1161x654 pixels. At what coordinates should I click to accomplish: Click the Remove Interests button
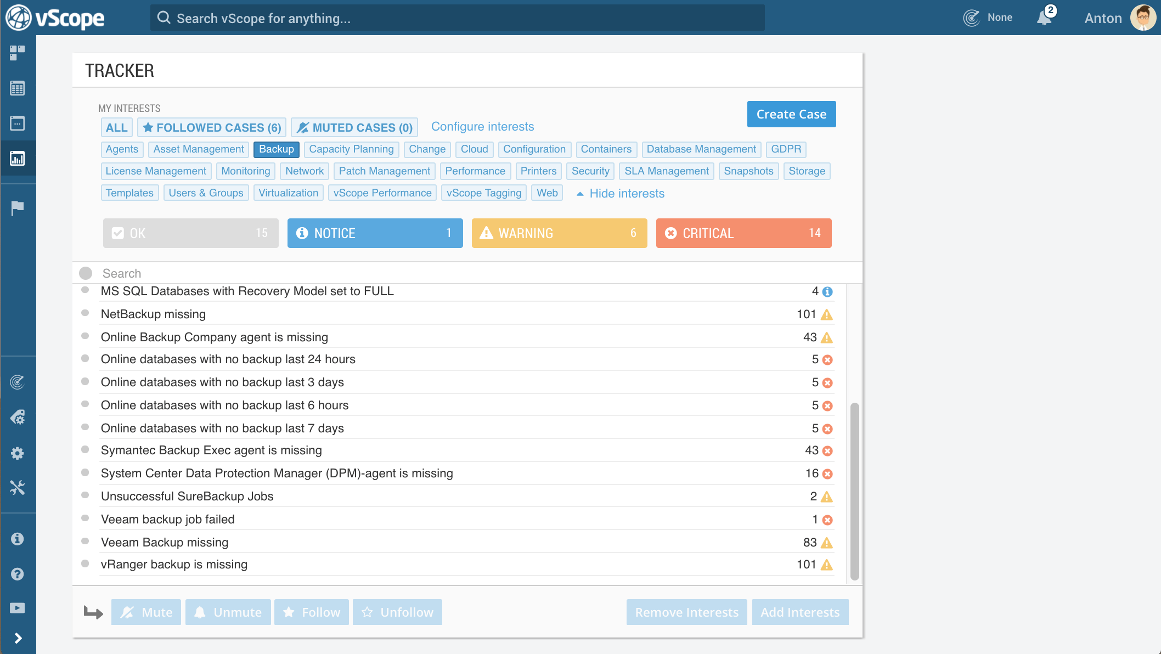pos(687,612)
